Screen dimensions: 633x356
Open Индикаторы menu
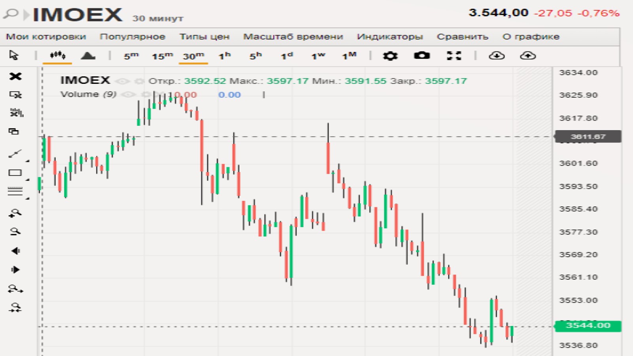coord(390,37)
